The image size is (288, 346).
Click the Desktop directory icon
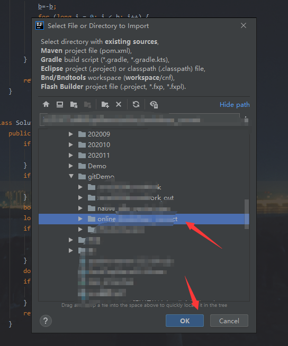(60, 104)
